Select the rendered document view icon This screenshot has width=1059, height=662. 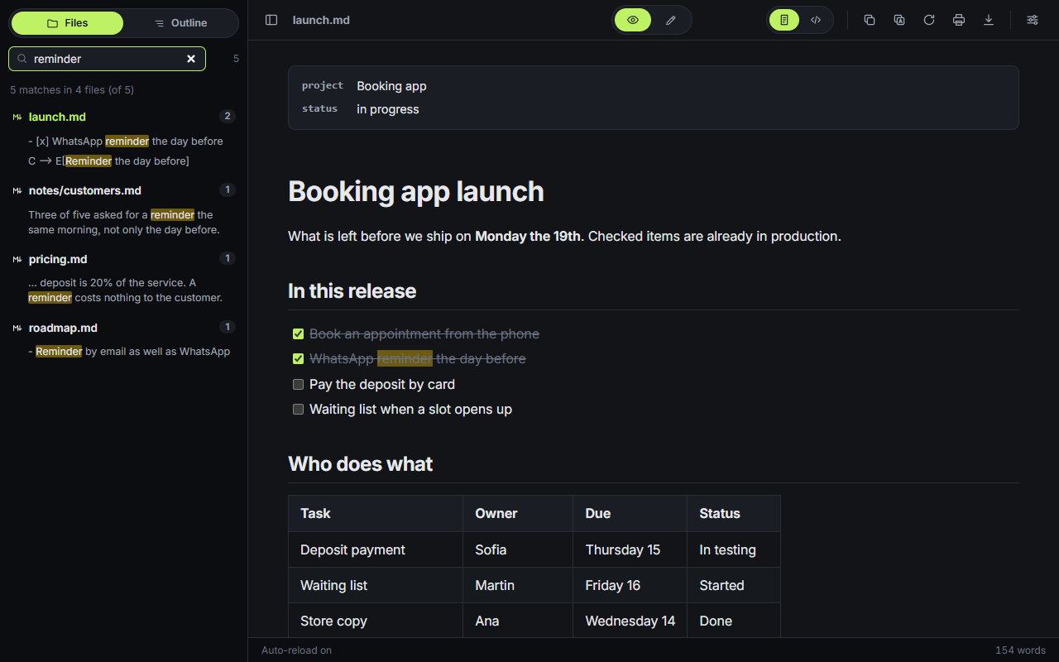pyautogui.click(x=784, y=20)
